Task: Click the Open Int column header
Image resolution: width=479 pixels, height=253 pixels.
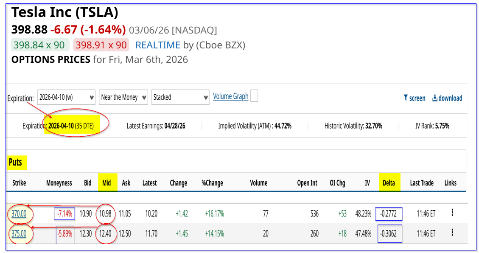Action: tap(307, 183)
